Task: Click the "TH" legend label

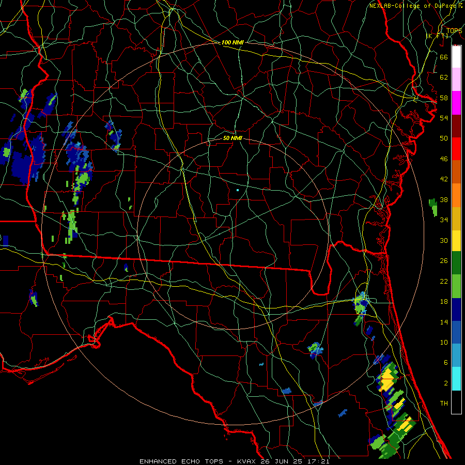Action: point(444,404)
